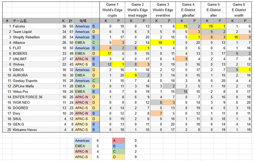Click the GEN.G team name cell
This screenshot has width=254, height=161.
coord(36,124)
